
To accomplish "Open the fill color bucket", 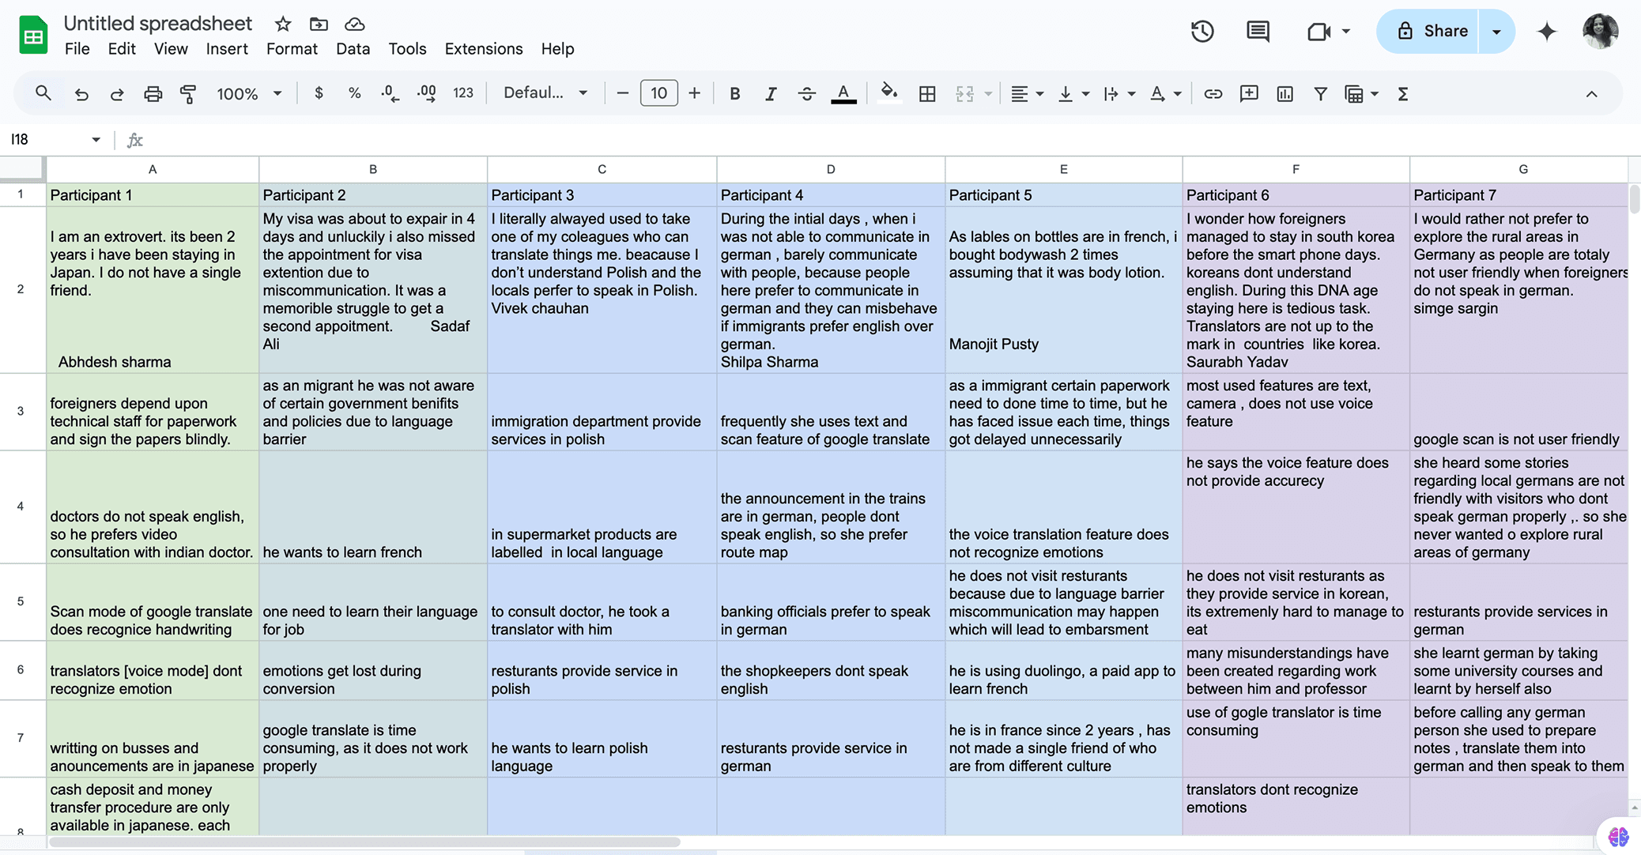I will click(x=888, y=93).
